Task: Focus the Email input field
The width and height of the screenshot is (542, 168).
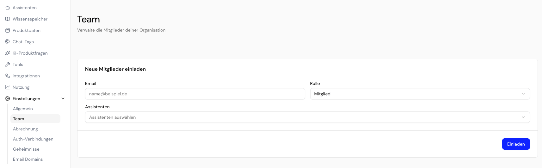Action: (x=195, y=94)
